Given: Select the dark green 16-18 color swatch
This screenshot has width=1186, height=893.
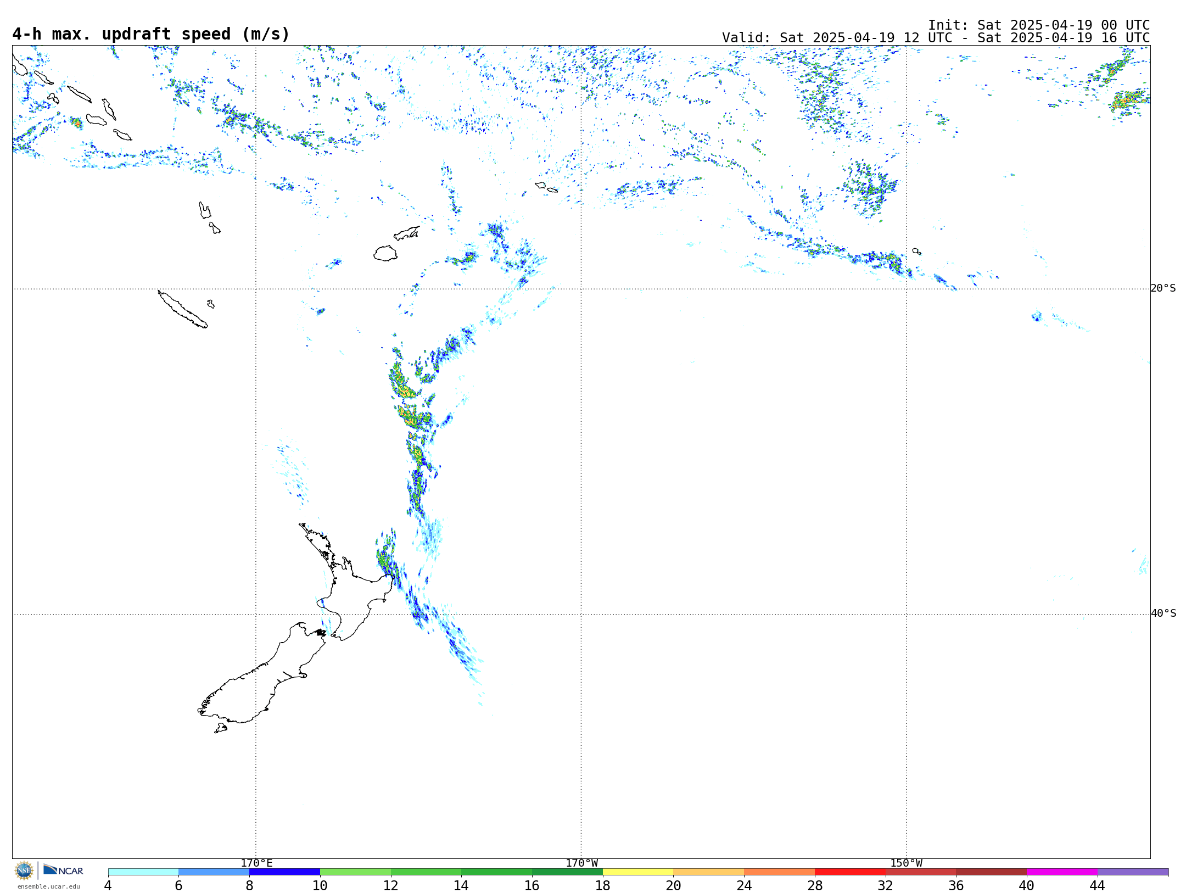Looking at the screenshot, I should pyautogui.click(x=567, y=872).
